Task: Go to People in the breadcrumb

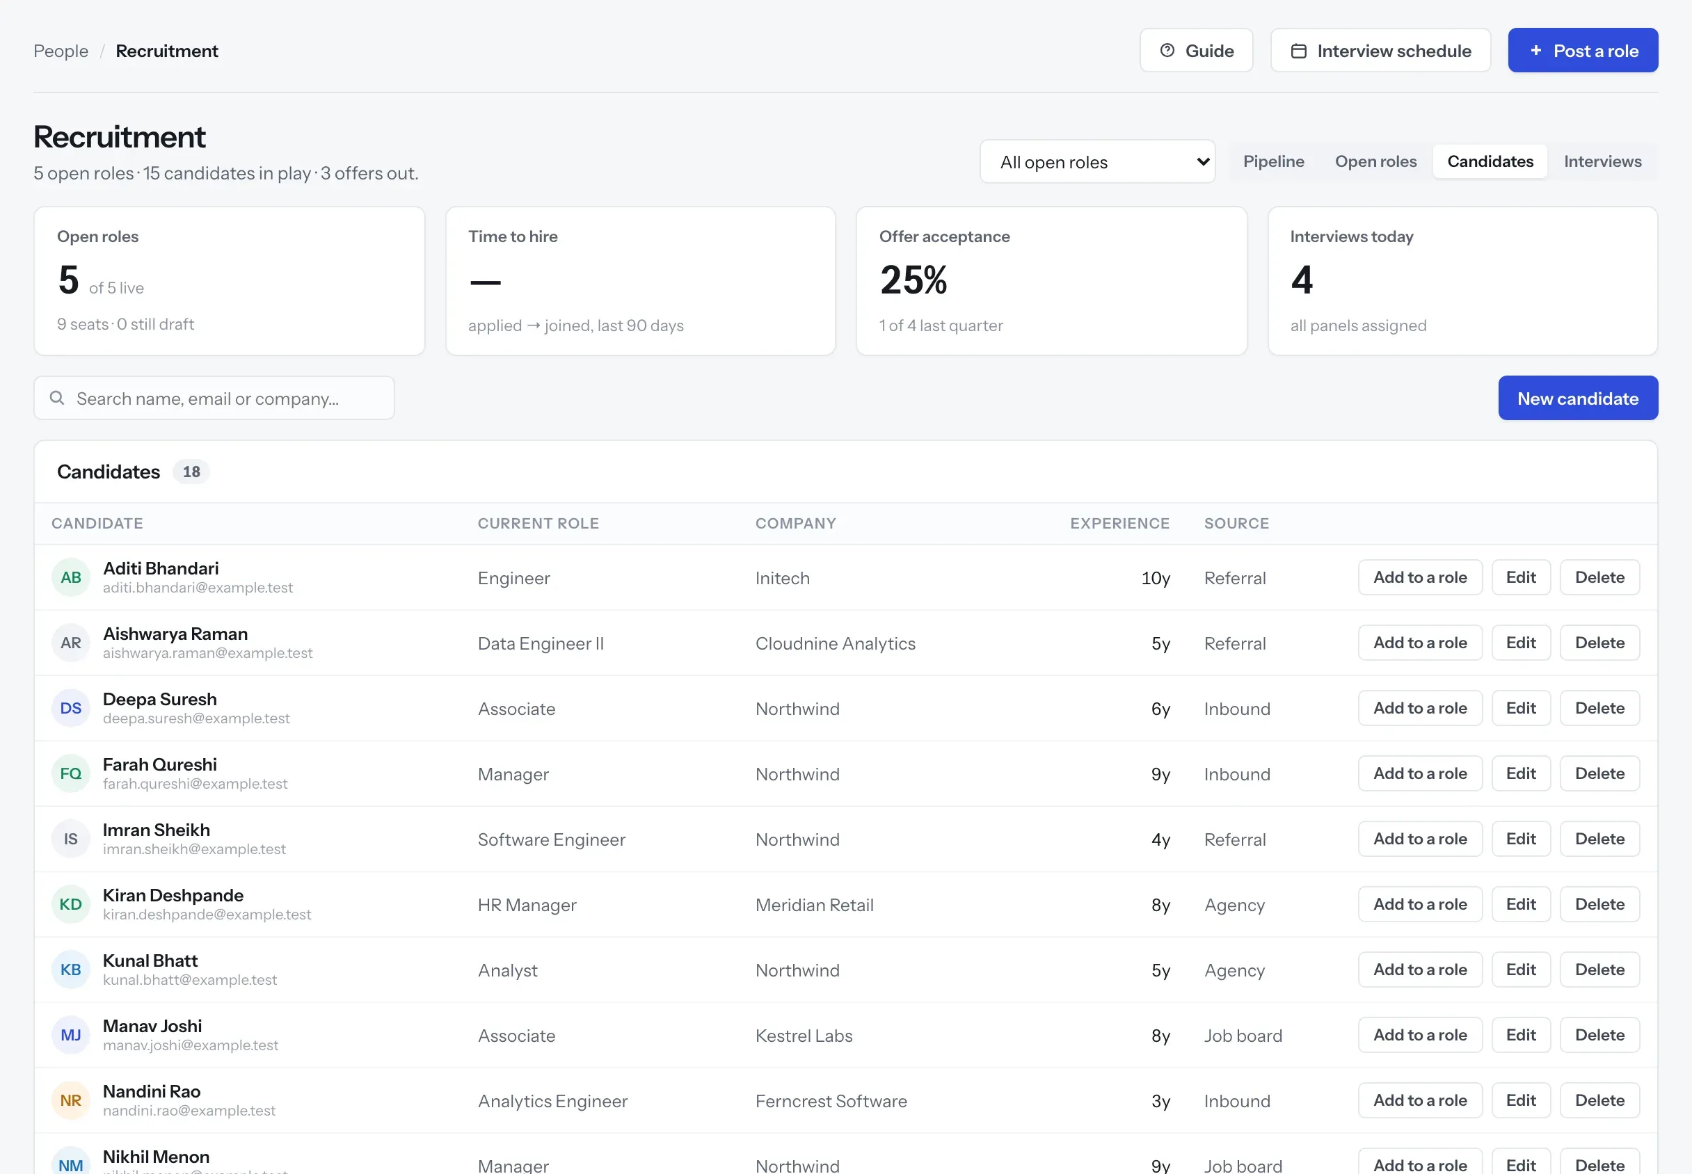Action: 61,51
